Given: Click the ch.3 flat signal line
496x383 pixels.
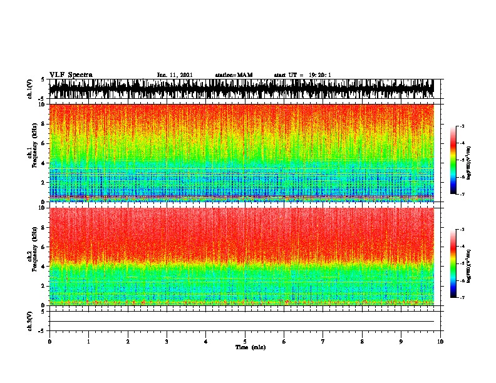Looking at the screenshot, I should 242,322.
